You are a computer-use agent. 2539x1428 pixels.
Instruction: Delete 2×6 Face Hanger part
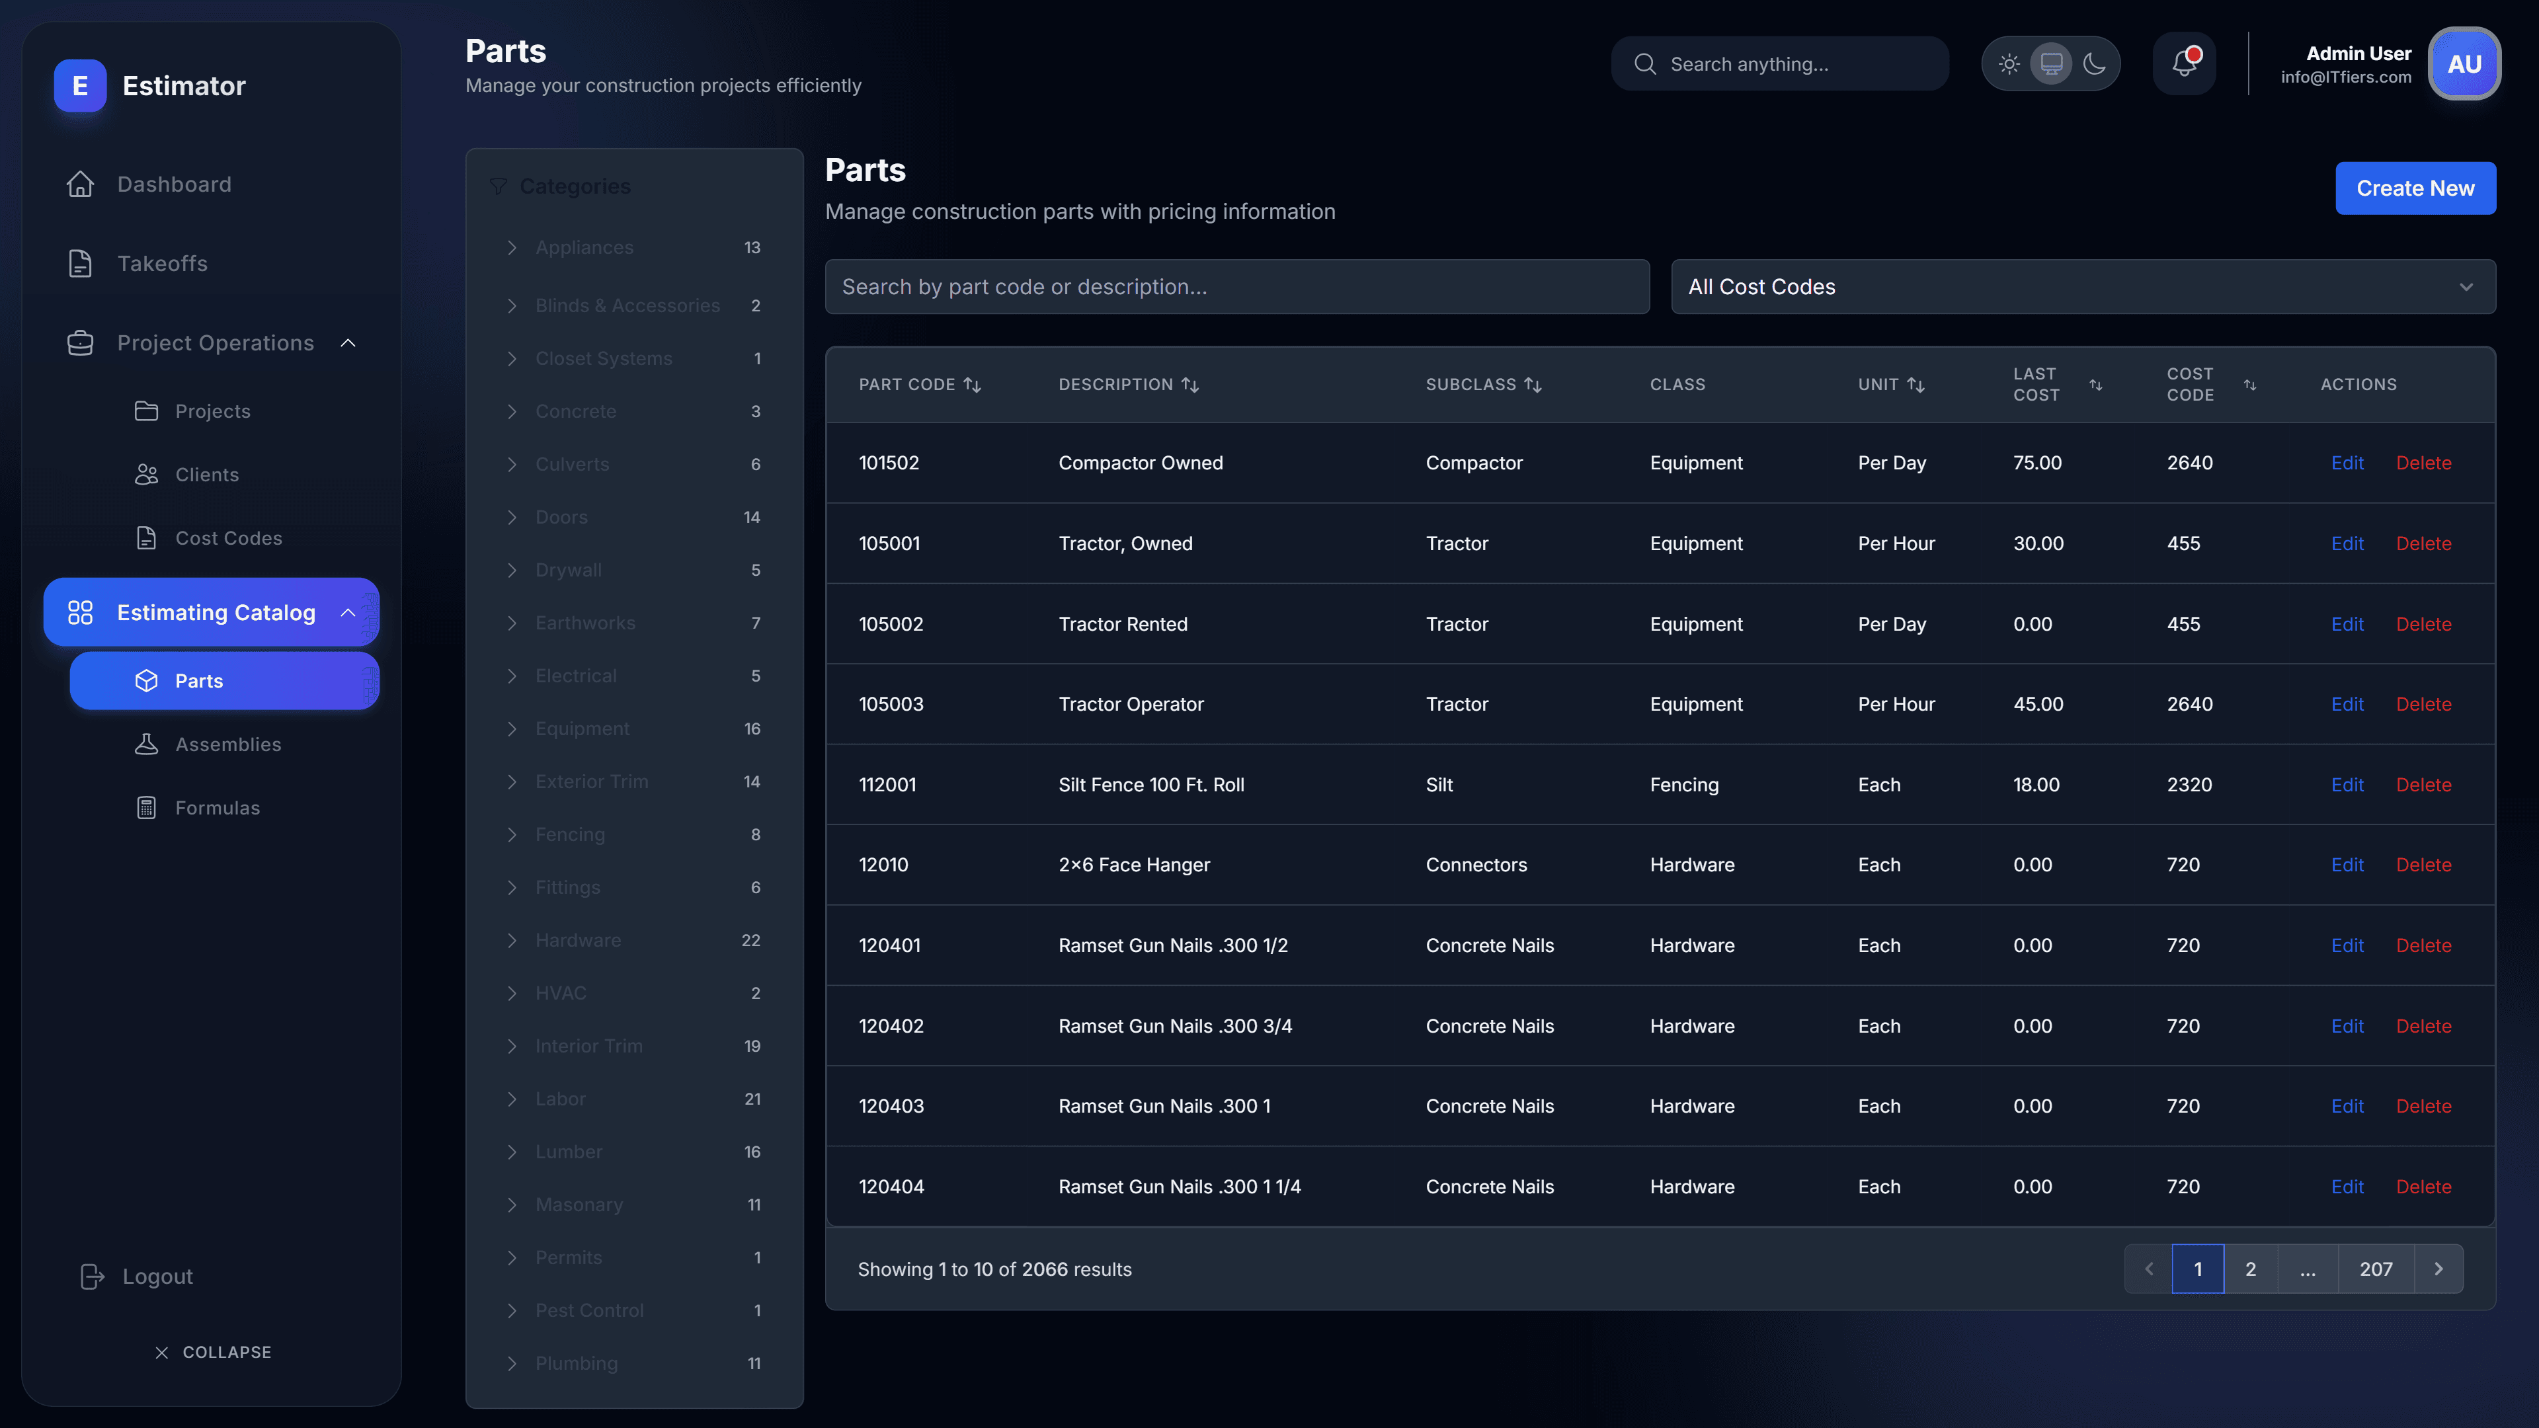2424,864
